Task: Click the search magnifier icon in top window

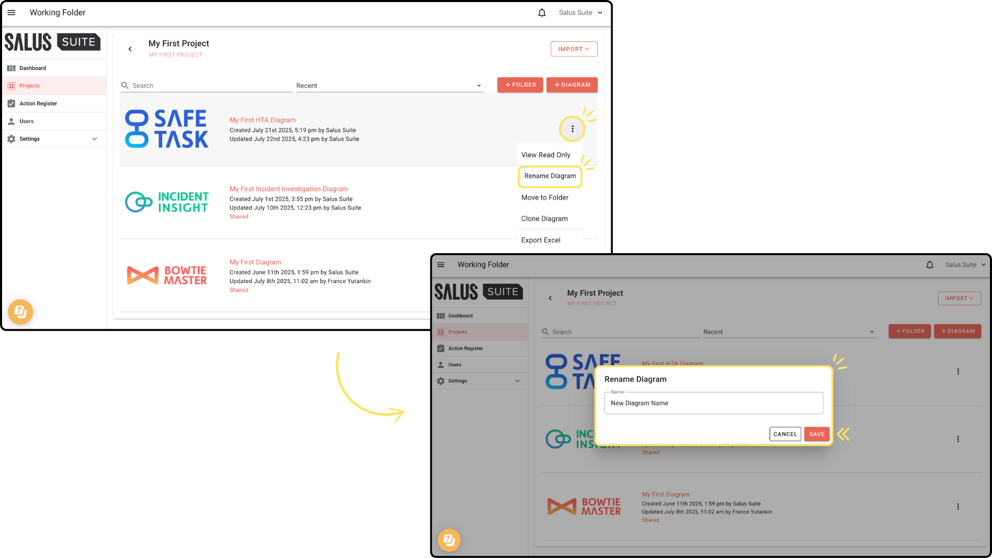Action: [125, 85]
